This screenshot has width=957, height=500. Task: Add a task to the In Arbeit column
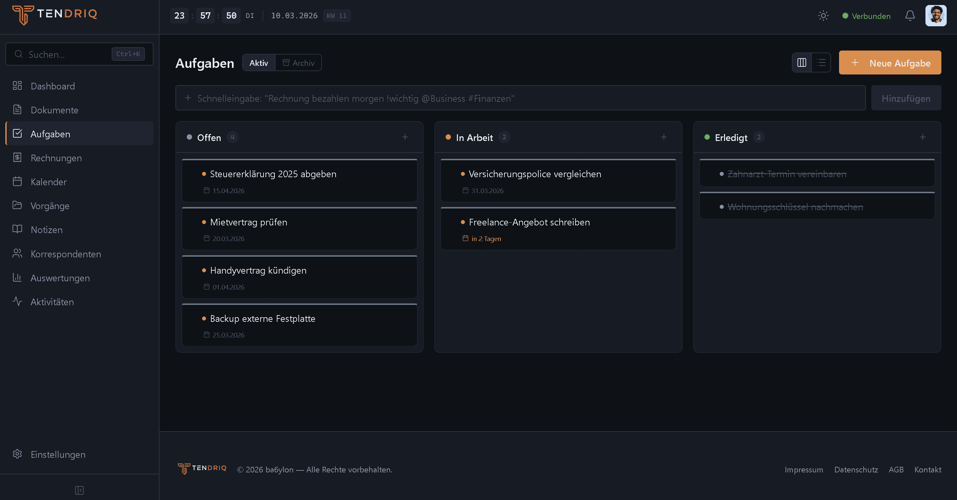(x=664, y=137)
